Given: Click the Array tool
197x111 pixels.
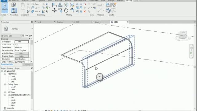Looking at the screenshot, I should (x=77, y=8).
